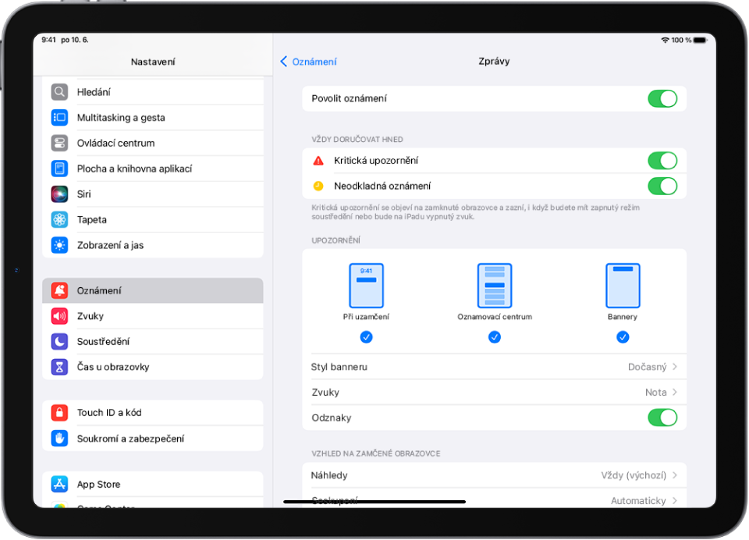This screenshot has height=540, width=749.
Task: Tap the Zobrazení a jas sun icon
Action: pyautogui.click(x=59, y=245)
